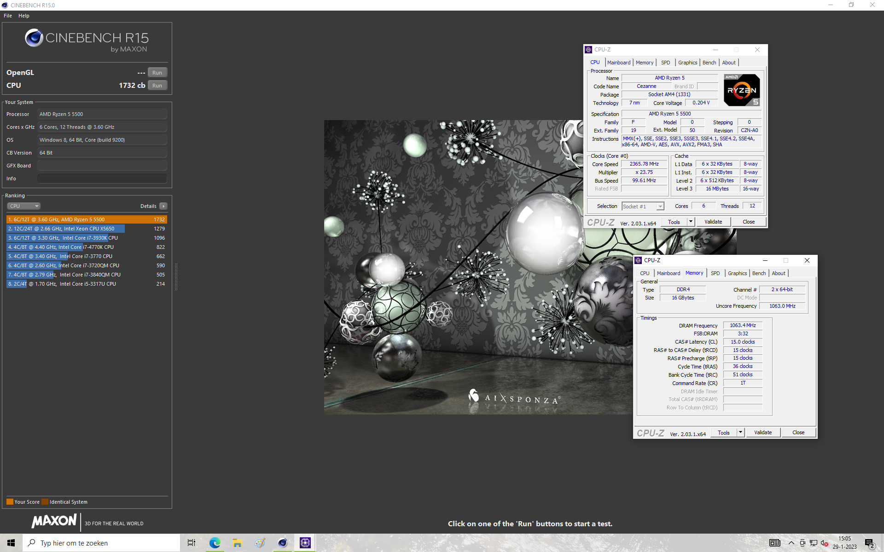Switch to the CPU tab in the Memory CPU-Z window
884x552 pixels.
(645, 273)
